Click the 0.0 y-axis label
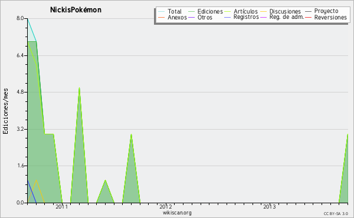Viewport: 354px width, 218px height. click(20, 203)
